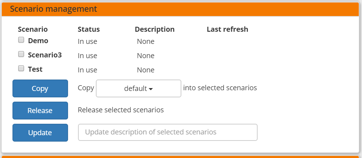362x158 pixels.
Task: Click the Description column header
Action: pyautogui.click(x=155, y=29)
